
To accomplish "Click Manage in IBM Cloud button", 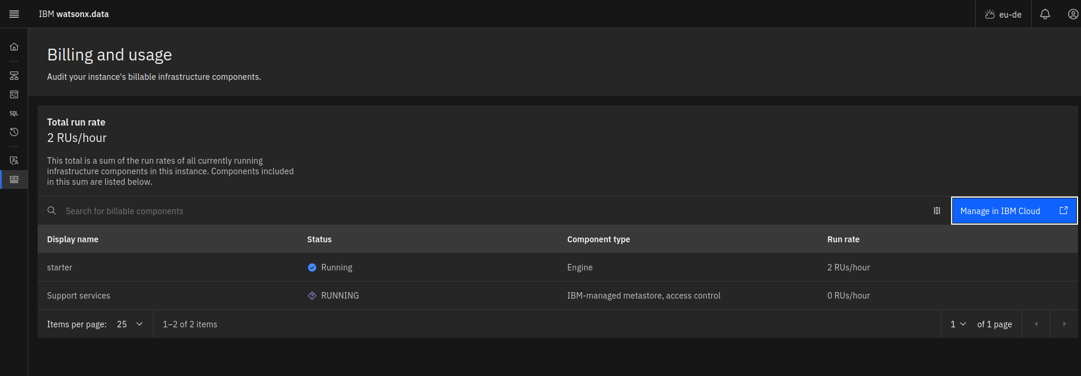I will [1015, 211].
